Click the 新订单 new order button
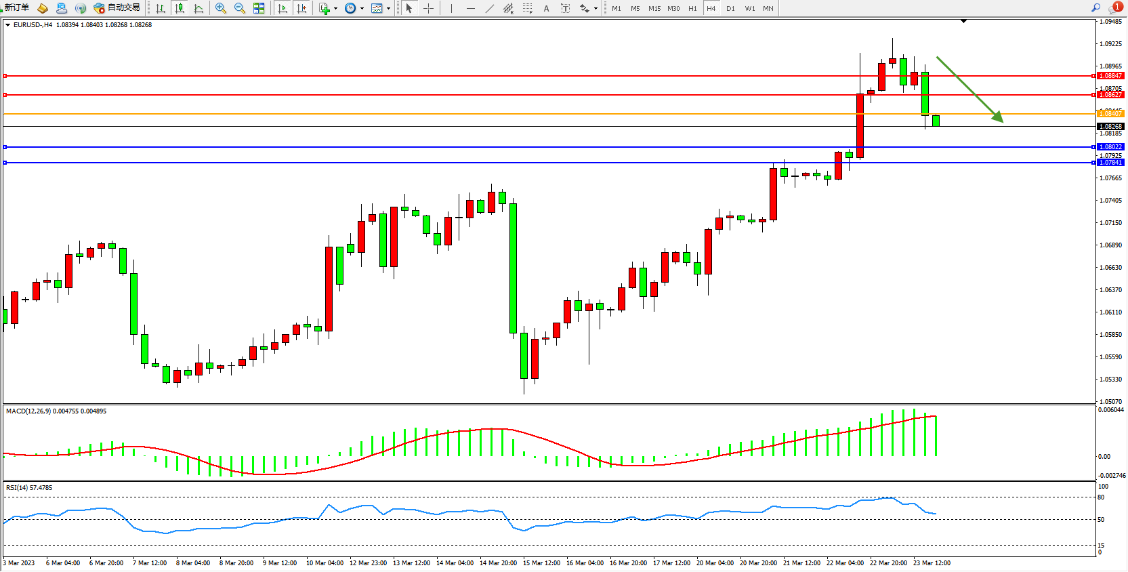 click(x=16, y=8)
